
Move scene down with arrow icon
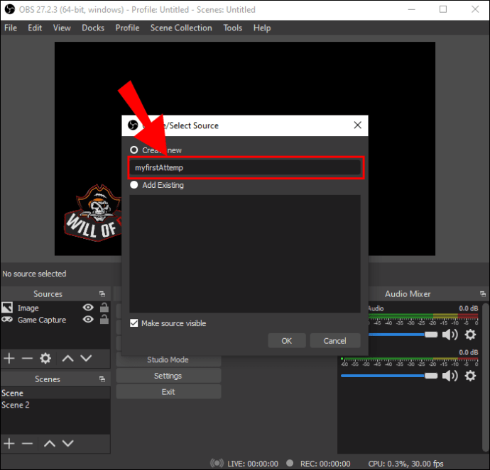(x=67, y=443)
